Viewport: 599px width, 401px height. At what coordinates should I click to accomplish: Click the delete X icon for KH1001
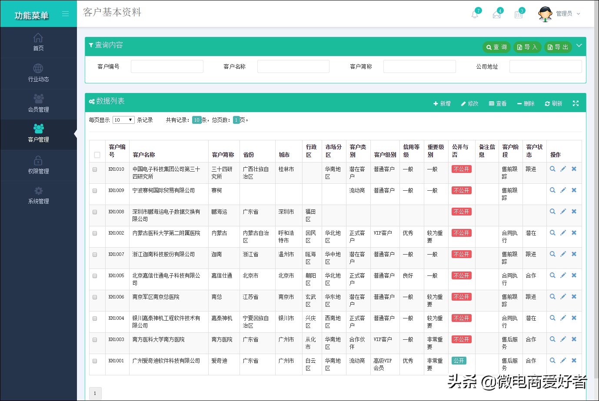coord(574,361)
